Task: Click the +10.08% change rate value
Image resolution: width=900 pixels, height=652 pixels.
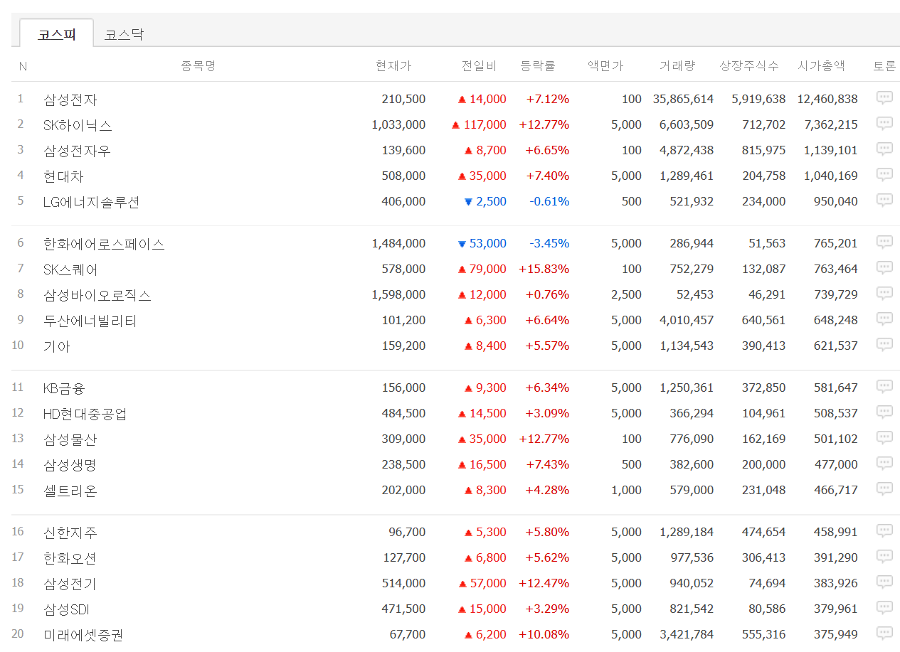Action: [x=544, y=634]
